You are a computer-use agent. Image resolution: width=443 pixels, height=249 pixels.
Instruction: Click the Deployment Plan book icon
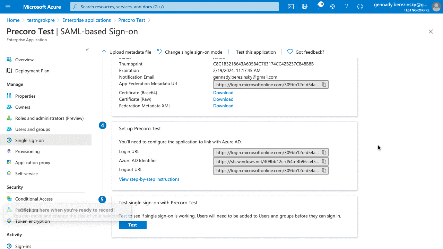pos(9,71)
